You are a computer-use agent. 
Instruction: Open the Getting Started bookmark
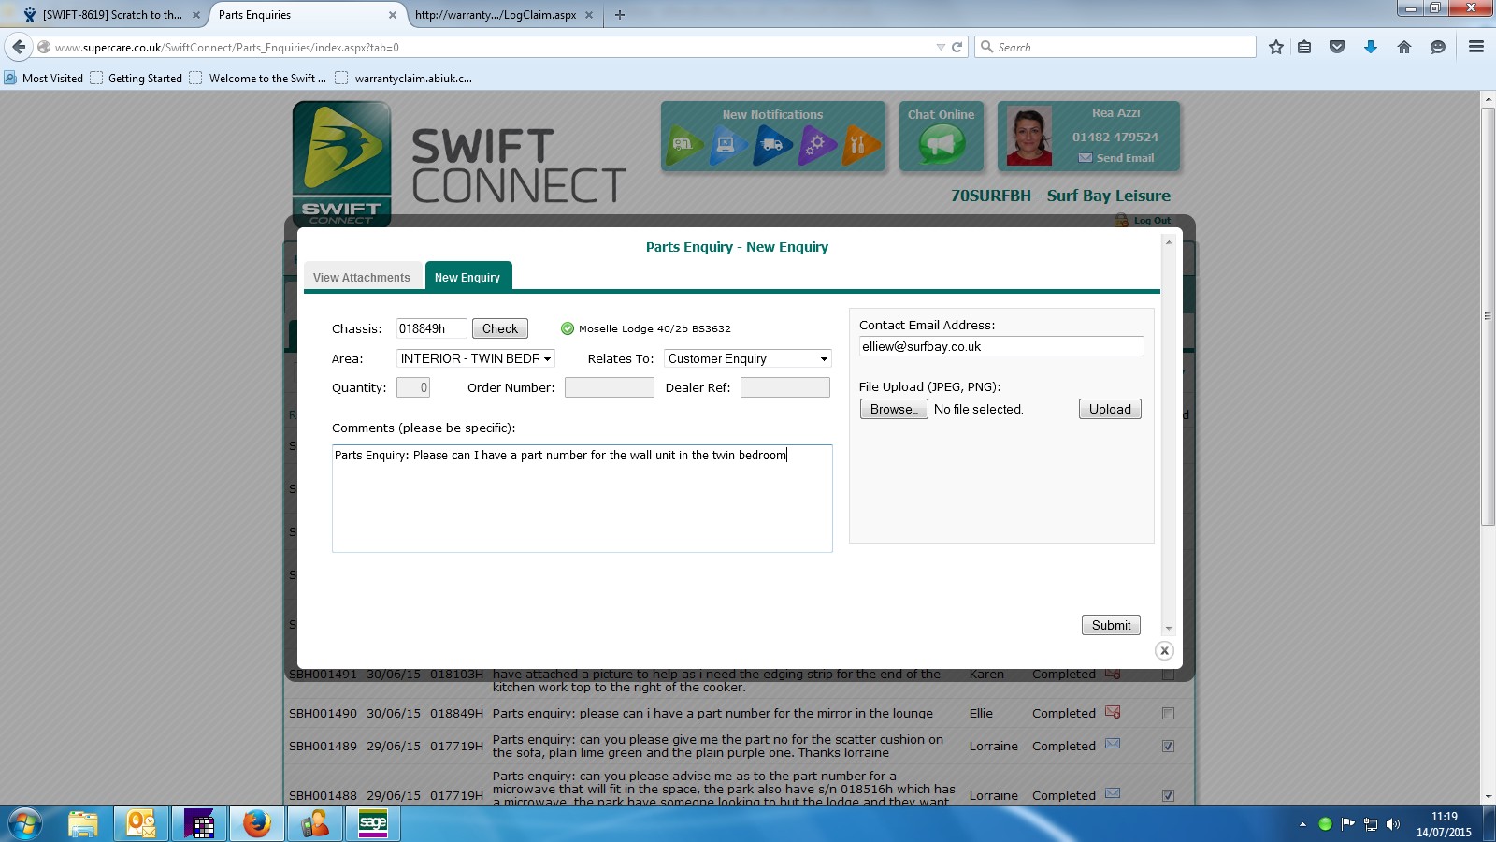click(x=137, y=79)
